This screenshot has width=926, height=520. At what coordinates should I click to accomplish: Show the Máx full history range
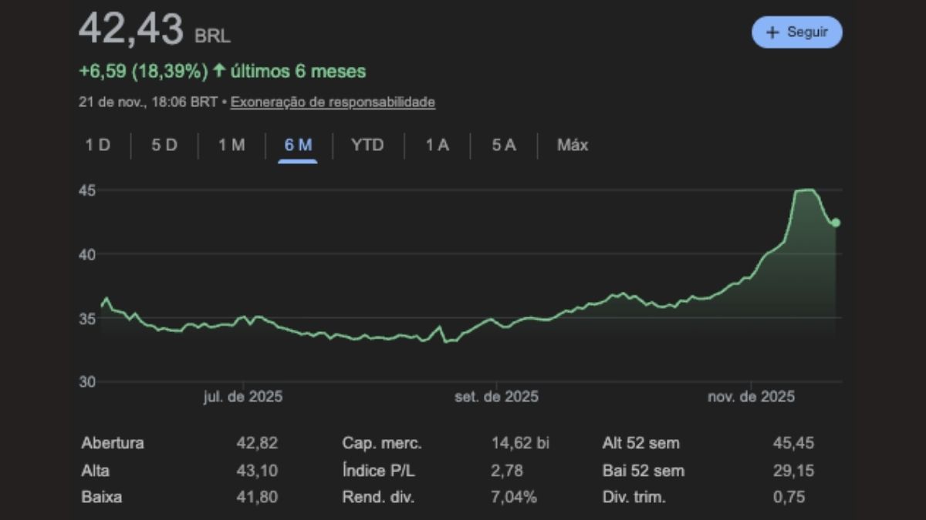pos(572,145)
